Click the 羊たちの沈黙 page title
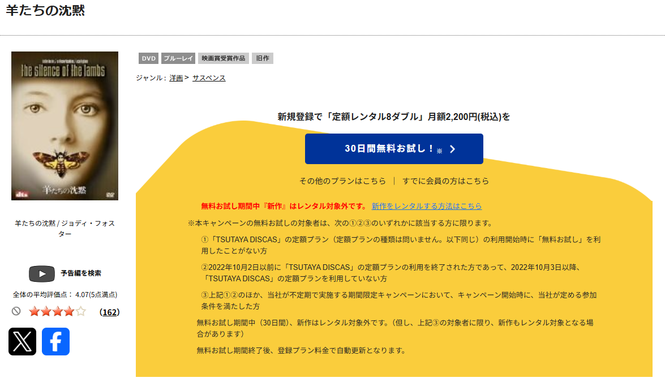665x382 pixels. click(45, 11)
